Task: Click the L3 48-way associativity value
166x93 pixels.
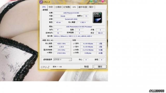Action: pos(100,53)
